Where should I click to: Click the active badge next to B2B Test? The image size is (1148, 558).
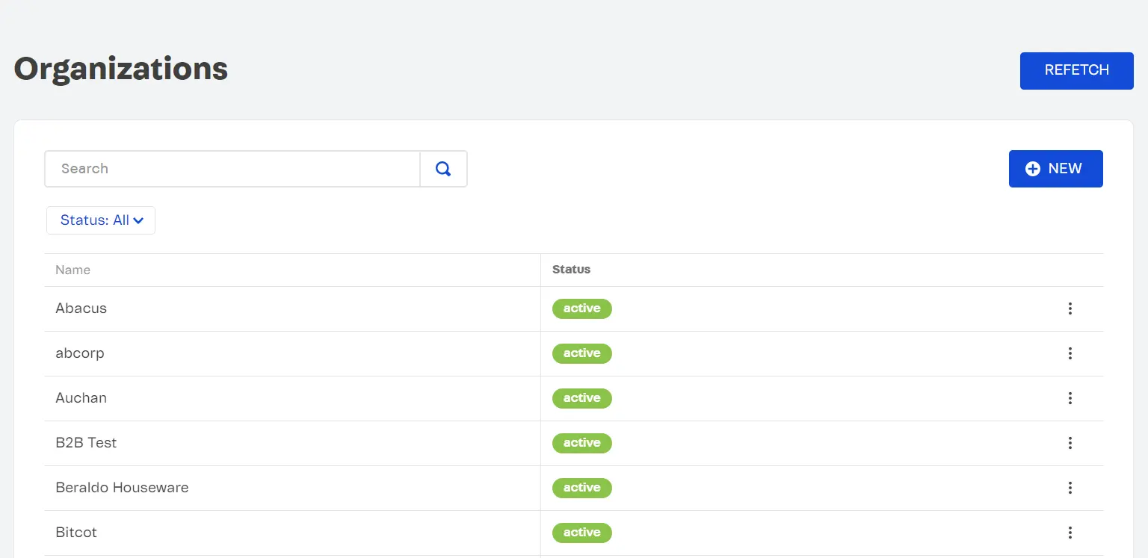click(582, 443)
